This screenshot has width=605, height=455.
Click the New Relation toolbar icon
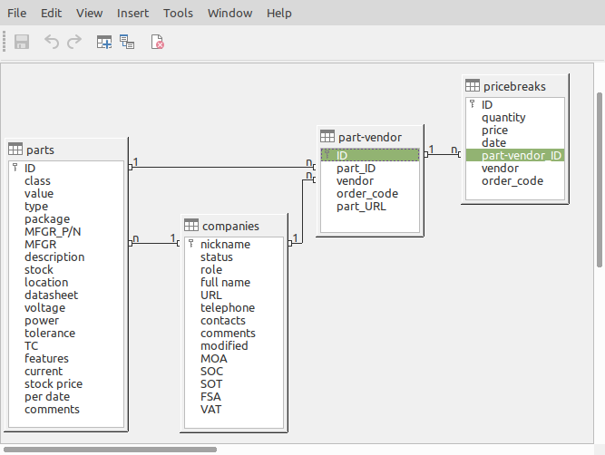[127, 42]
